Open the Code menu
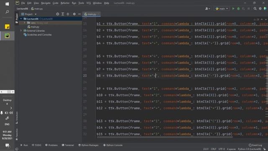 point(55,3)
